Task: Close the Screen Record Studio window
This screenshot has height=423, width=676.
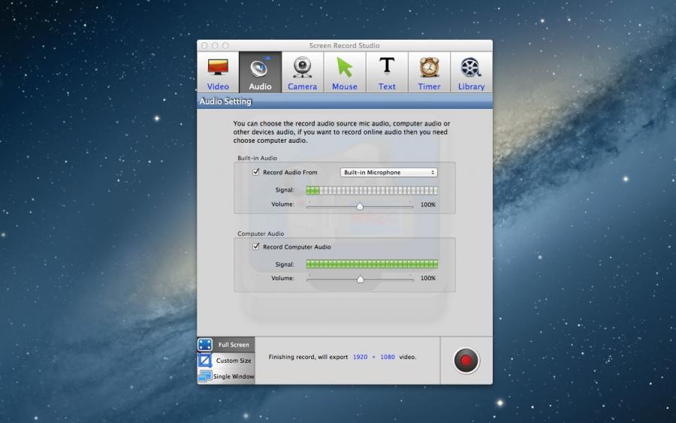Action: pos(205,45)
